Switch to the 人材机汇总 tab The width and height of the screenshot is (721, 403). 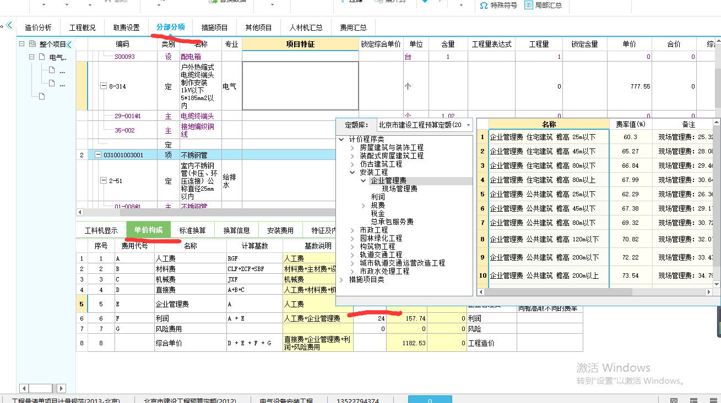tap(305, 27)
